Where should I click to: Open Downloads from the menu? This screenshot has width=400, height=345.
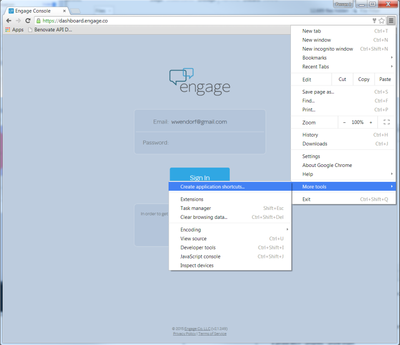343,144
